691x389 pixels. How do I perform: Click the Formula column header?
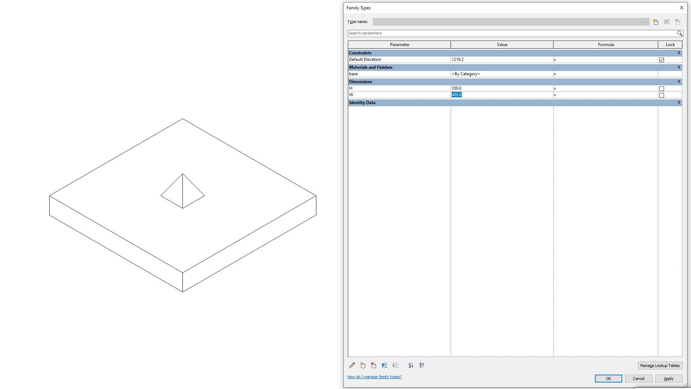click(x=606, y=45)
